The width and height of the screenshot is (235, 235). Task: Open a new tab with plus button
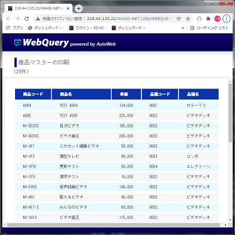[x=79, y=8]
